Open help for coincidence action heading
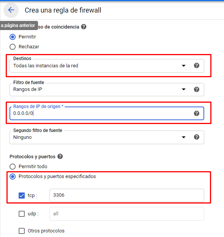 [84, 27]
